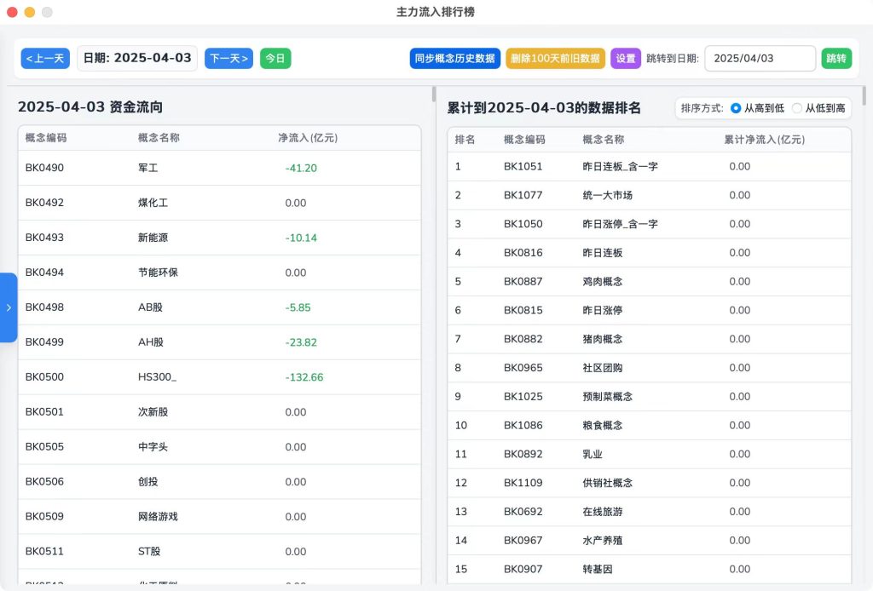This screenshot has width=873, height=591.
Task: Sort by 净流入(亿元) column header
Action: point(308,138)
